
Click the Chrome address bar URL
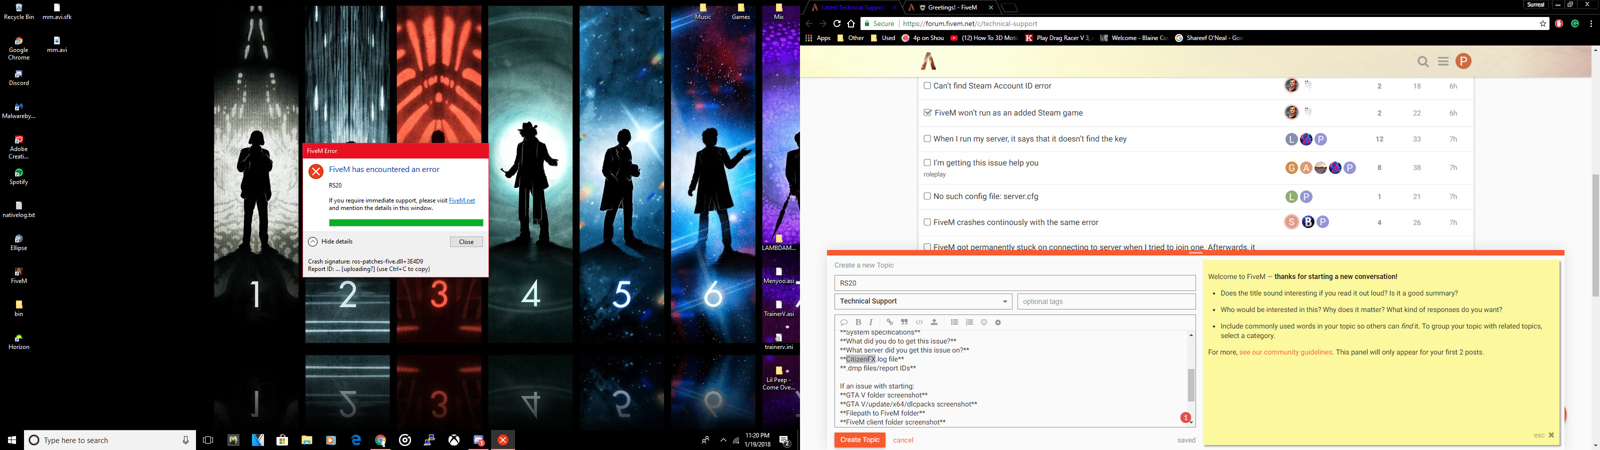(969, 23)
